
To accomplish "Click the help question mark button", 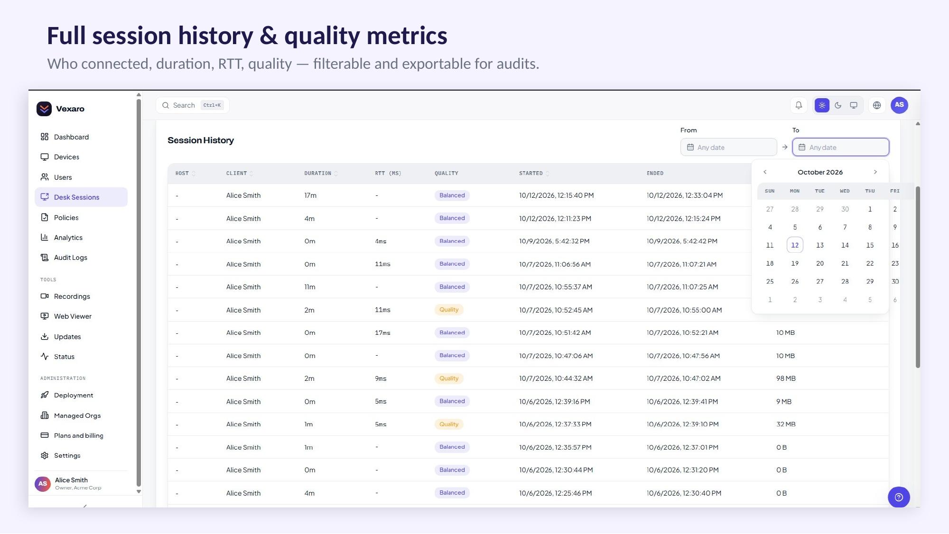I will tap(899, 497).
